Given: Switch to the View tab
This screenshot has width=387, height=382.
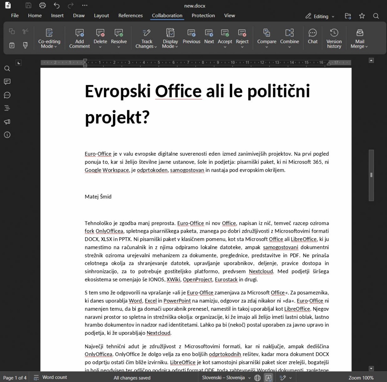Looking at the screenshot, I should (x=230, y=15).
